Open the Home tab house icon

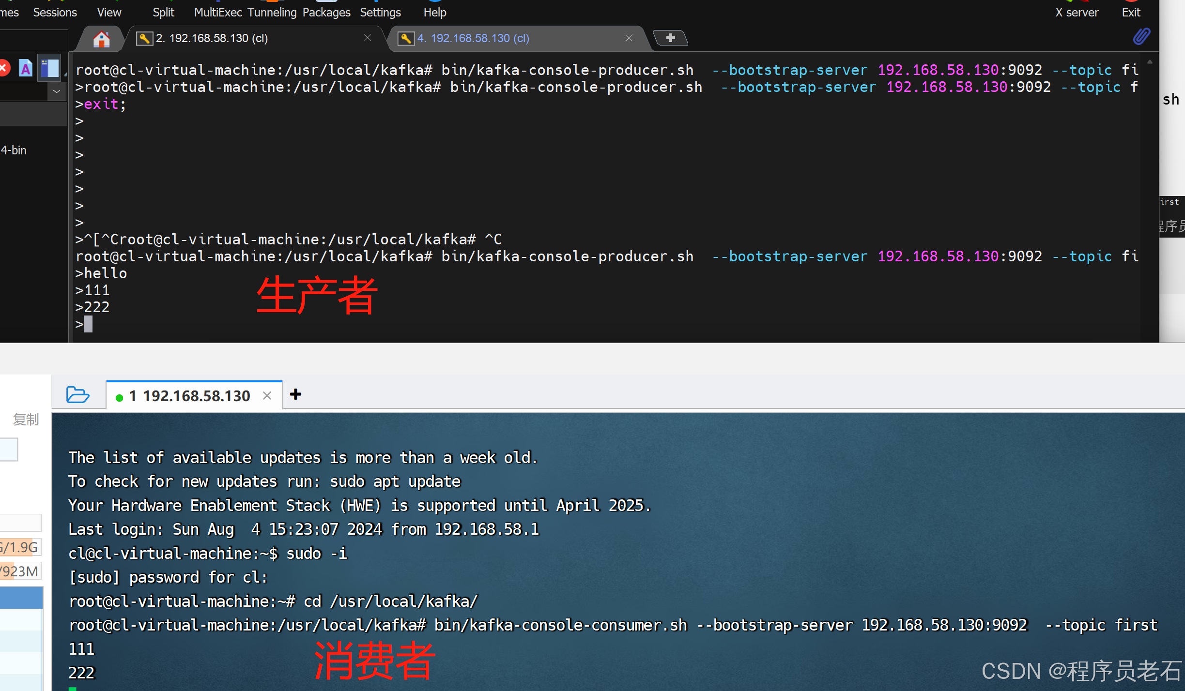point(101,39)
